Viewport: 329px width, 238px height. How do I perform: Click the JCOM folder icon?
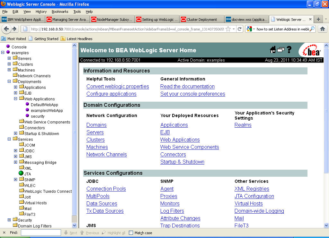pyautogui.click(x=22, y=144)
